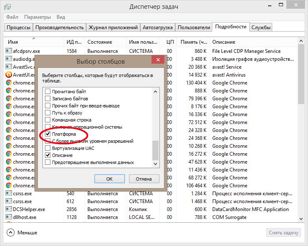308x246 pixels.
Task: Click the Chrome icon in the 24 368 K row
Action: coord(9,138)
